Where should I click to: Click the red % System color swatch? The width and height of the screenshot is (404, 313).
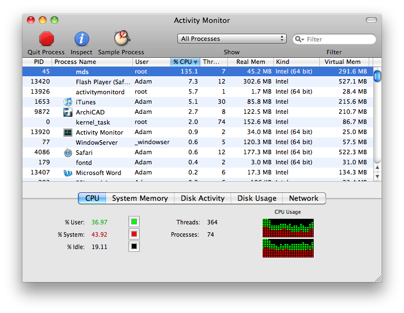(134, 234)
